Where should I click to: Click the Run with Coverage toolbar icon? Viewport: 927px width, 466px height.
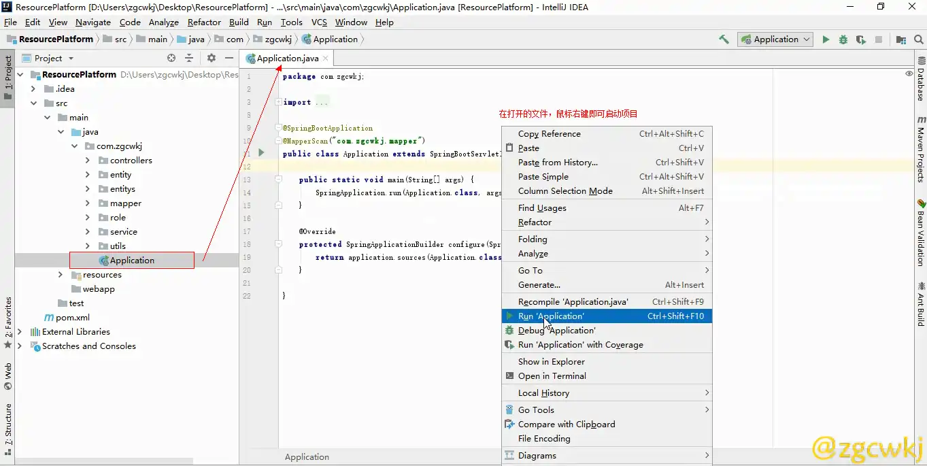[861, 39]
